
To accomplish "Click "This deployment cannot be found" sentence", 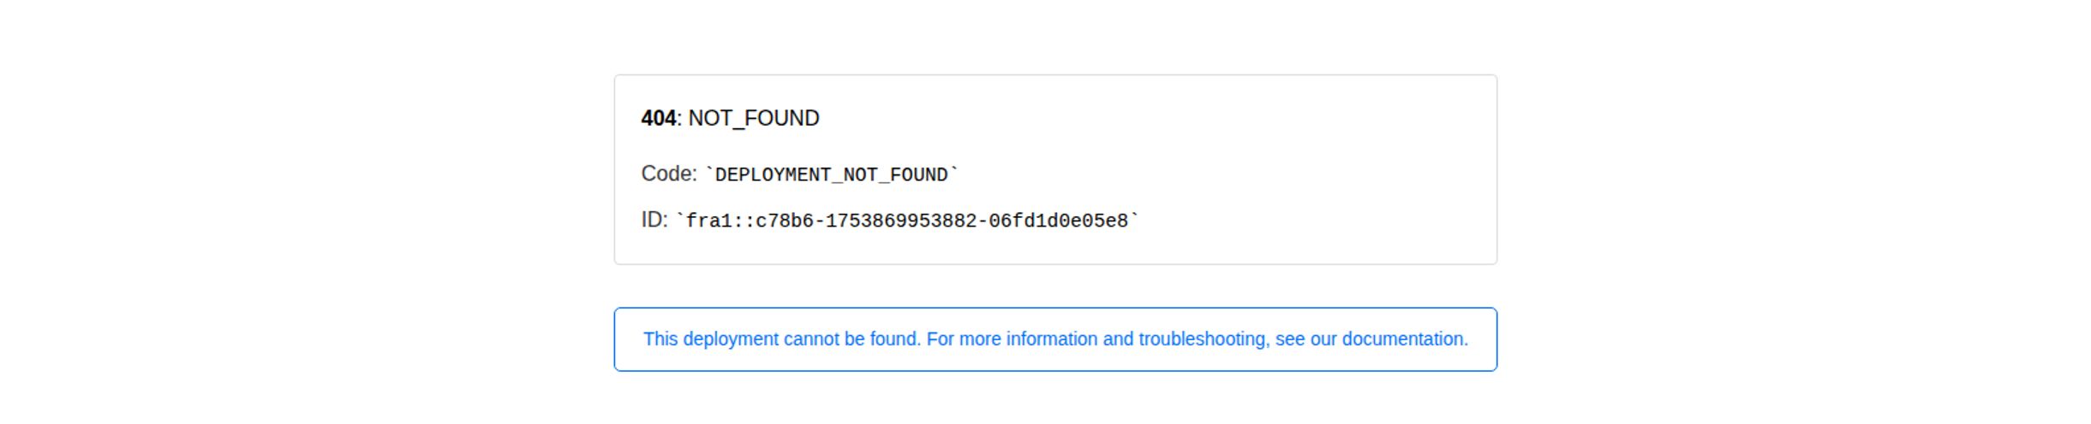I will pyautogui.click(x=781, y=339).
